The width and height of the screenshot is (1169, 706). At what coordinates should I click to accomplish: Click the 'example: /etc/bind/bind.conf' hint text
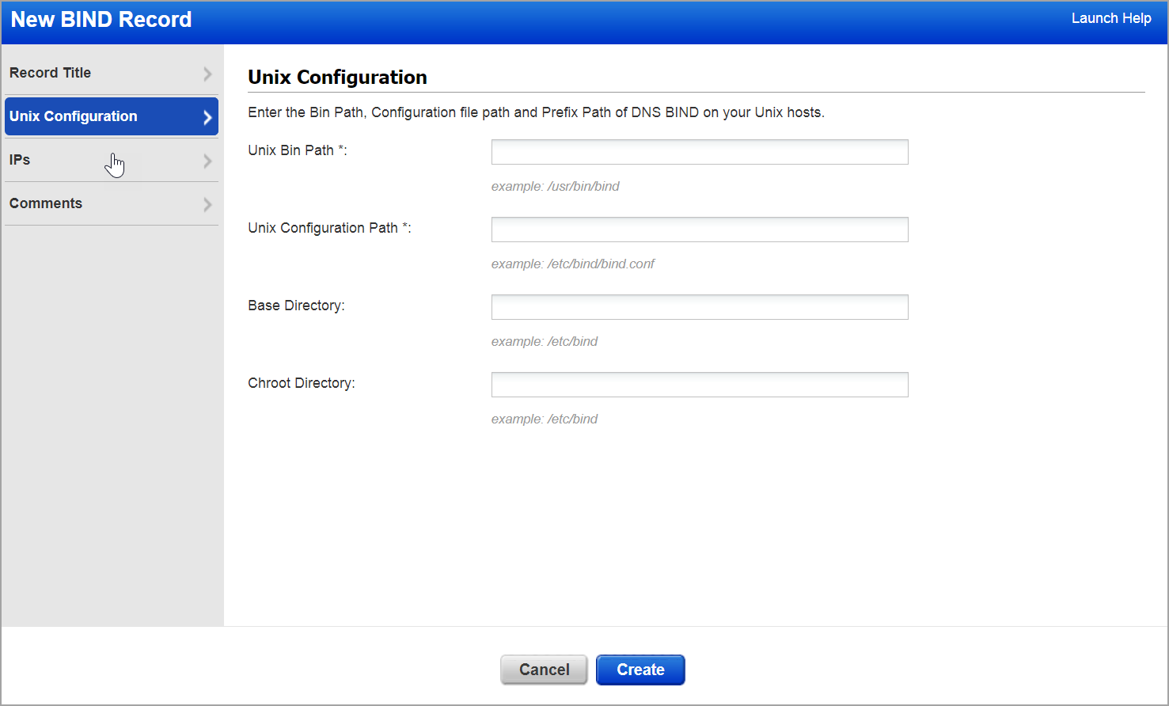point(573,264)
